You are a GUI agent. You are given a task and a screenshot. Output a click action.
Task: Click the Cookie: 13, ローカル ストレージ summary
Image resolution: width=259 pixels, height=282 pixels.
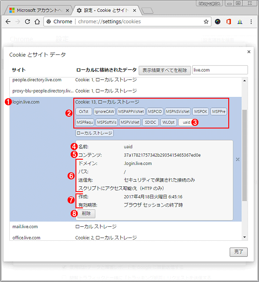click(x=107, y=102)
